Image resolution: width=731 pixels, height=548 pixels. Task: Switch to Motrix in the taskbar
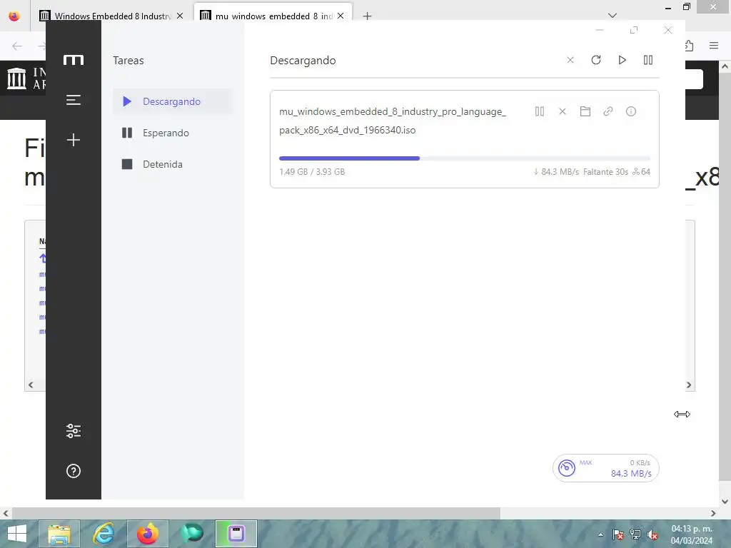pos(236,534)
